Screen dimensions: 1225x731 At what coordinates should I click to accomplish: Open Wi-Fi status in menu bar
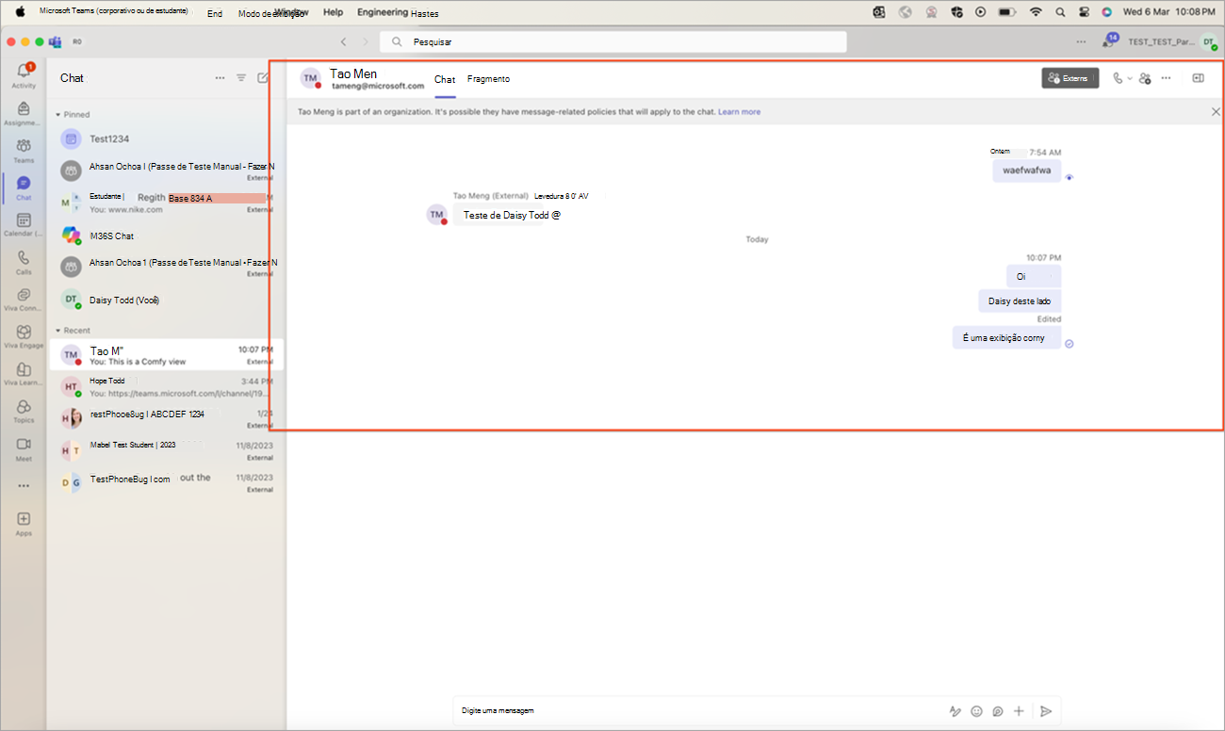[x=1036, y=12]
